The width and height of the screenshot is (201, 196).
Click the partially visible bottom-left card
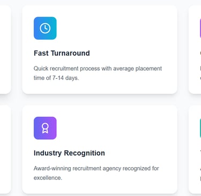coord(5,149)
